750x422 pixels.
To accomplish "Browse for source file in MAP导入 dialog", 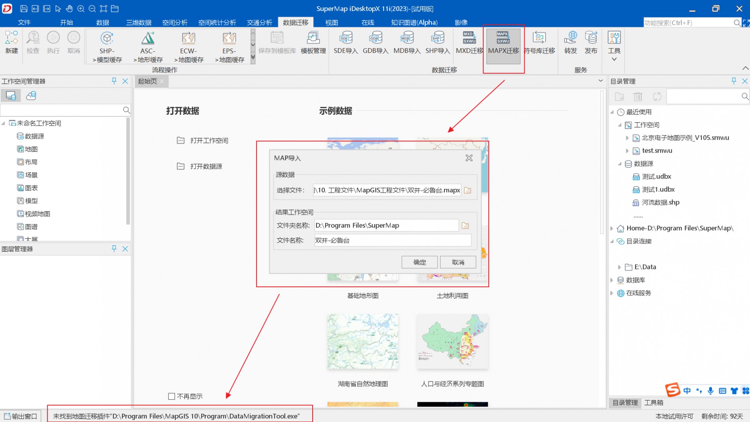I will [468, 190].
